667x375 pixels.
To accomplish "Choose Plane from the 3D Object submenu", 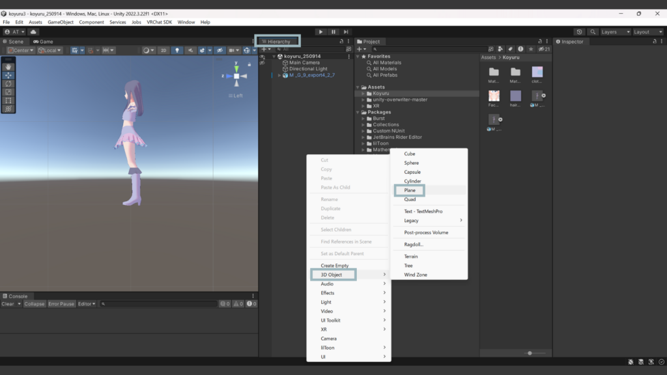I will point(410,191).
